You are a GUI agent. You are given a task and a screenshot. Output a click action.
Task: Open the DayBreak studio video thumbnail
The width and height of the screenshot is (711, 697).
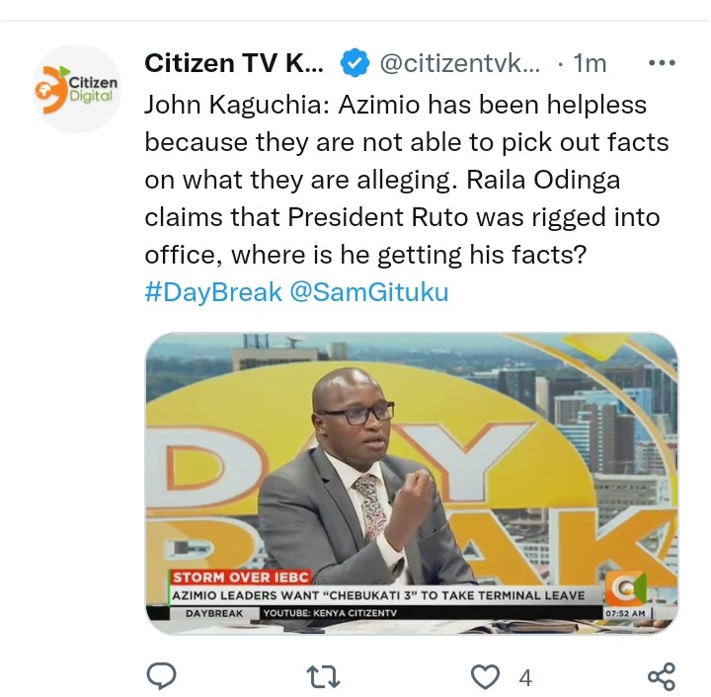[x=412, y=484]
